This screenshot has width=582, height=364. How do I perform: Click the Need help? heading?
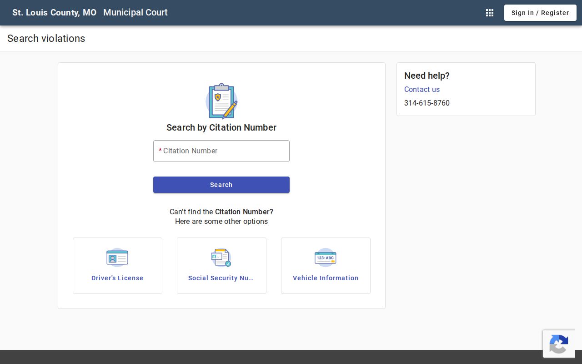(427, 76)
